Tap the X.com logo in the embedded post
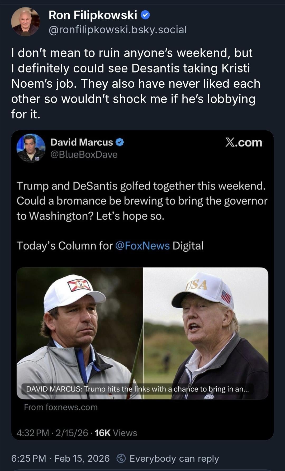The image size is (285, 471). coord(244,143)
